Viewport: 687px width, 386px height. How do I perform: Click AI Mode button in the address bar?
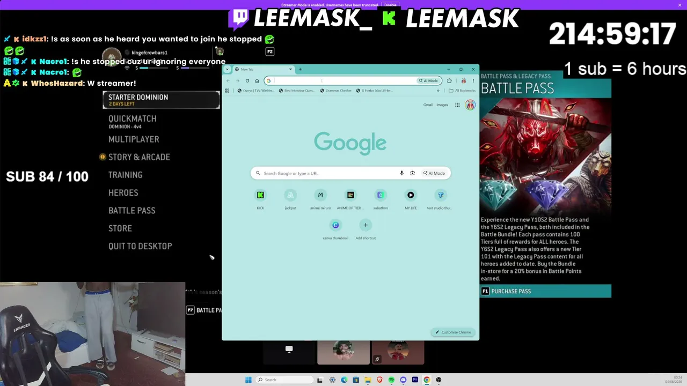click(x=429, y=81)
